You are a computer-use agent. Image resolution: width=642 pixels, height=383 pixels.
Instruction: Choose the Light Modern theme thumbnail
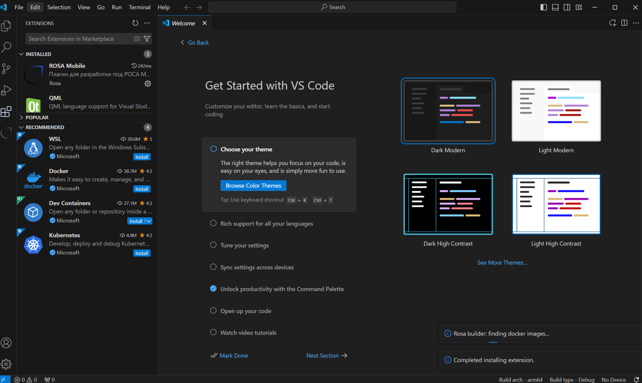tap(556, 111)
